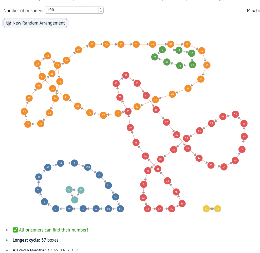The width and height of the screenshot is (260, 253).
Task: Click yellow node 14
Action: [x=217, y=209]
